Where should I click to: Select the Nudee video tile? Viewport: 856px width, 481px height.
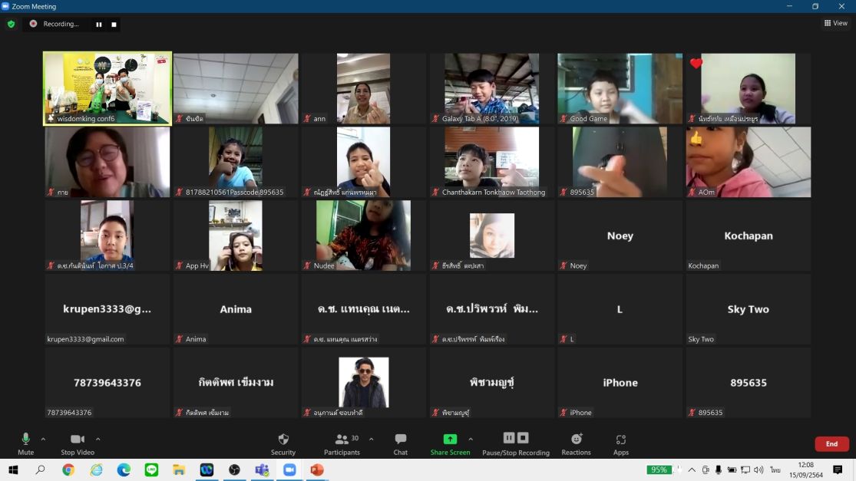tap(364, 236)
